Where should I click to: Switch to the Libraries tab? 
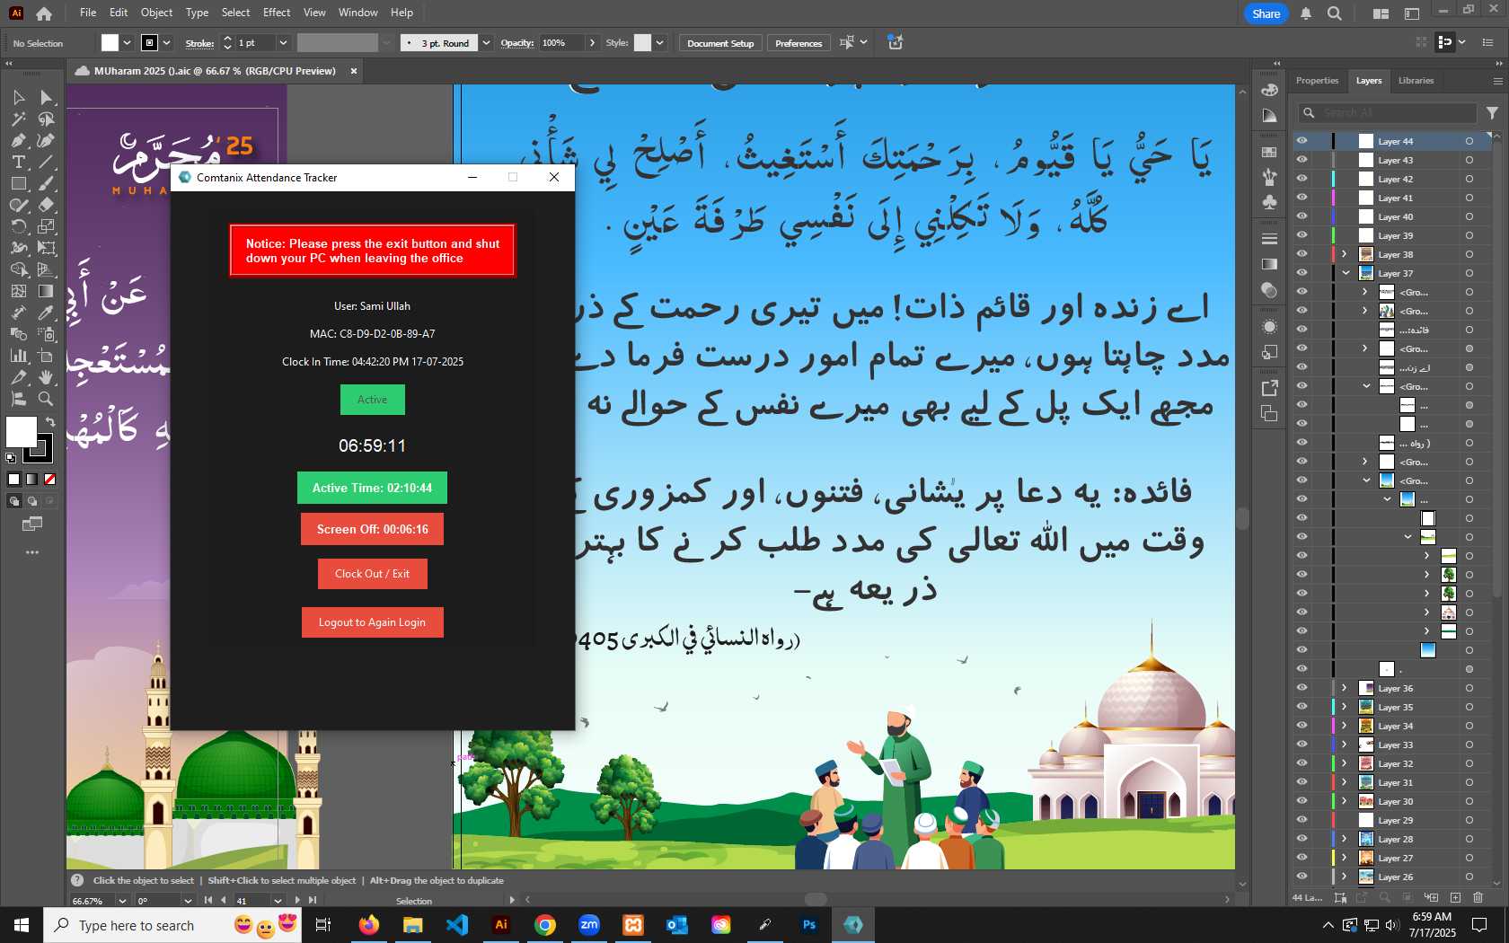1416,81
